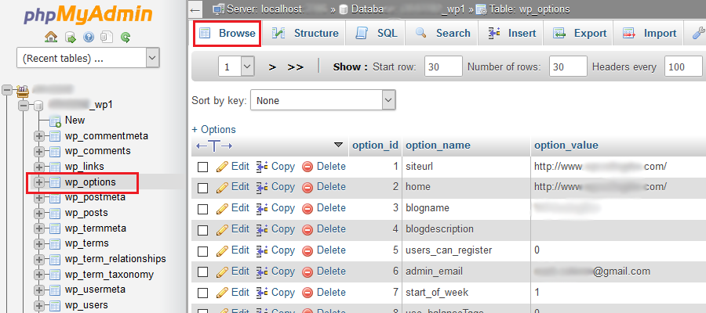Click the full texts toggle arrows icon
706x313 pixels.
[x=214, y=146]
